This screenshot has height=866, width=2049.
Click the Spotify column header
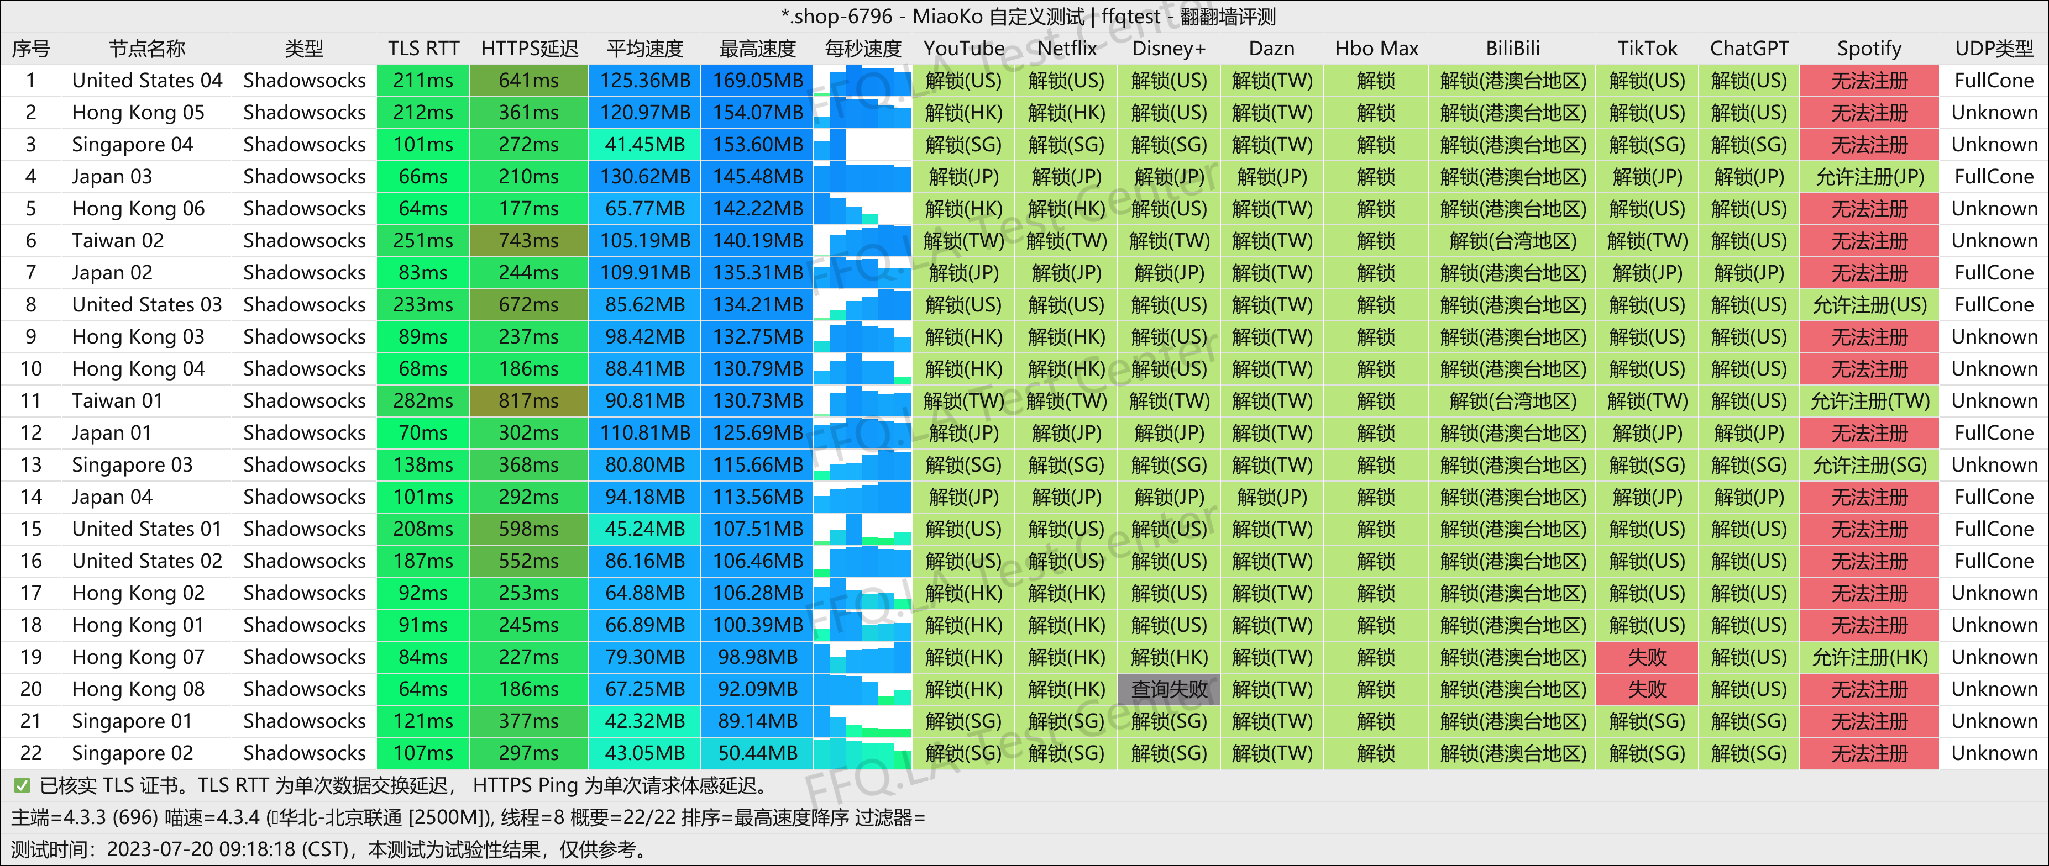pyautogui.click(x=1869, y=49)
